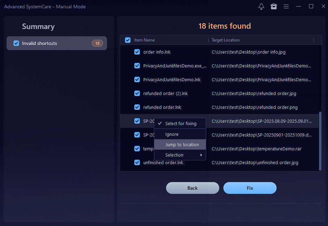The height and width of the screenshot is (226, 328).
Task: Sort by the Target Location column header
Action: [x=225, y=40]
